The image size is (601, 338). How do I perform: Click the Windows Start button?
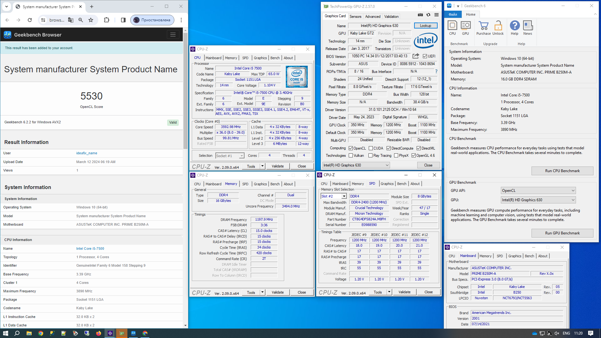coord(6,333)
